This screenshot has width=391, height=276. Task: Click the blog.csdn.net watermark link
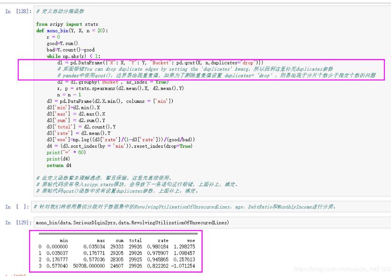click(x=342, y=269)
